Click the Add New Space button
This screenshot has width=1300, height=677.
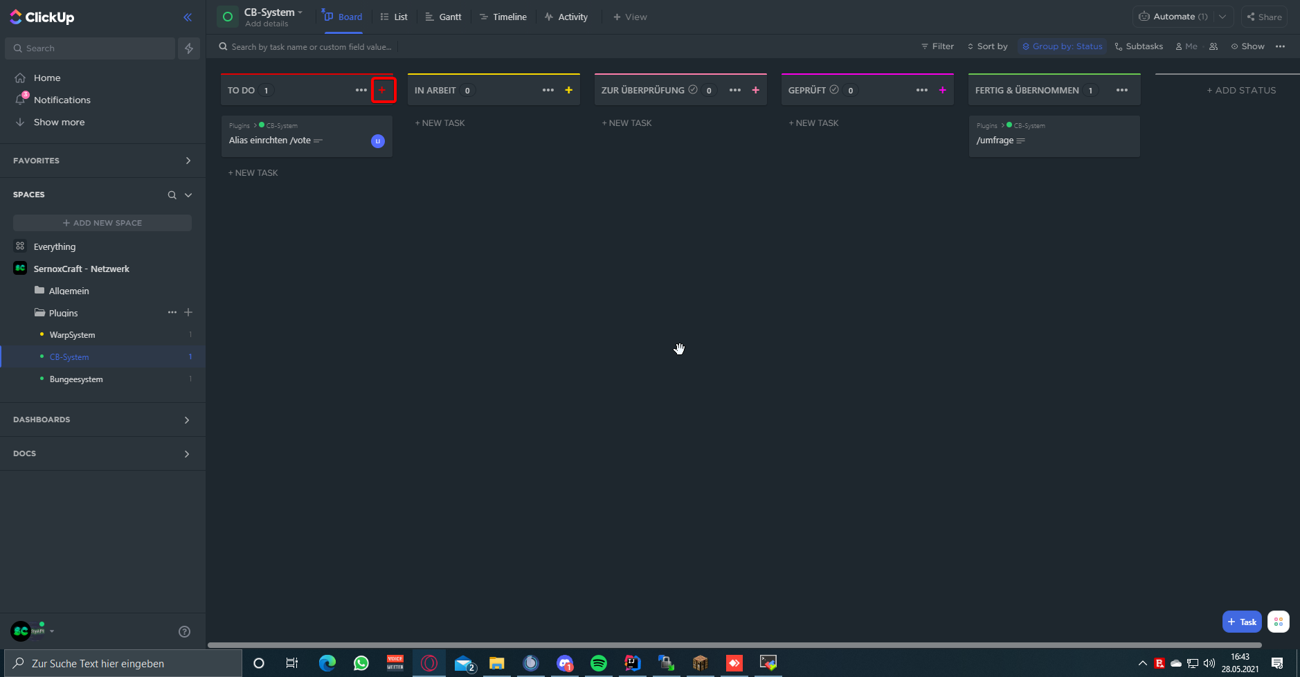pos(102,223)
